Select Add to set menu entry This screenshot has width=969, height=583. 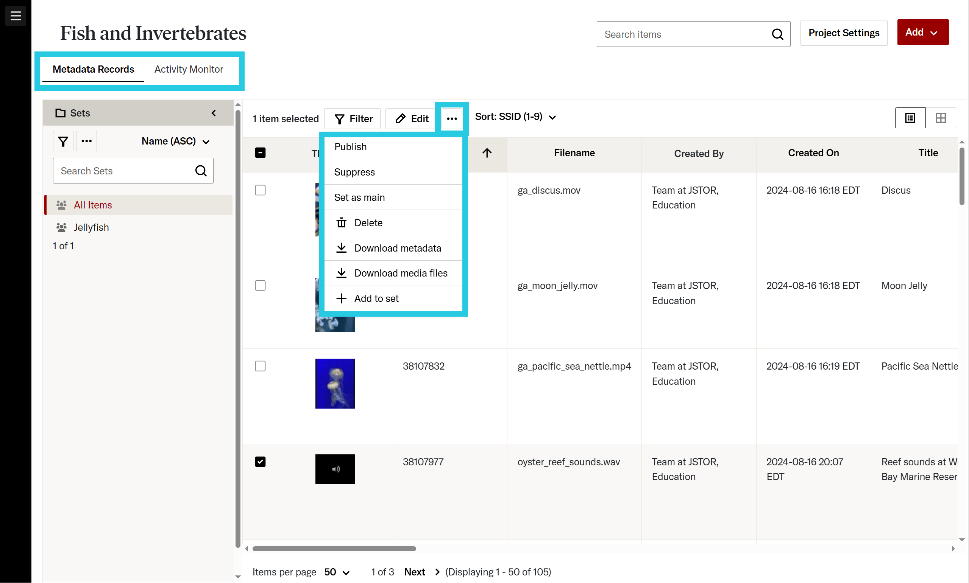393,298
